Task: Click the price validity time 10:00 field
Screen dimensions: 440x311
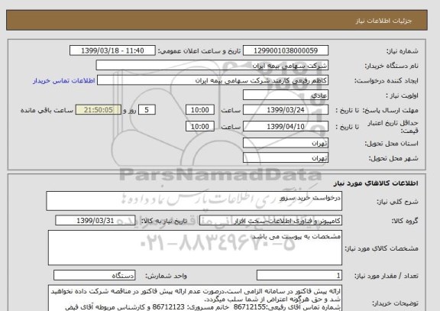Action: pyautogui.click(x=200, y=127)
